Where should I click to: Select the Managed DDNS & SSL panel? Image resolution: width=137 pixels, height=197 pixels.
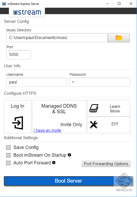click(59, 117)
